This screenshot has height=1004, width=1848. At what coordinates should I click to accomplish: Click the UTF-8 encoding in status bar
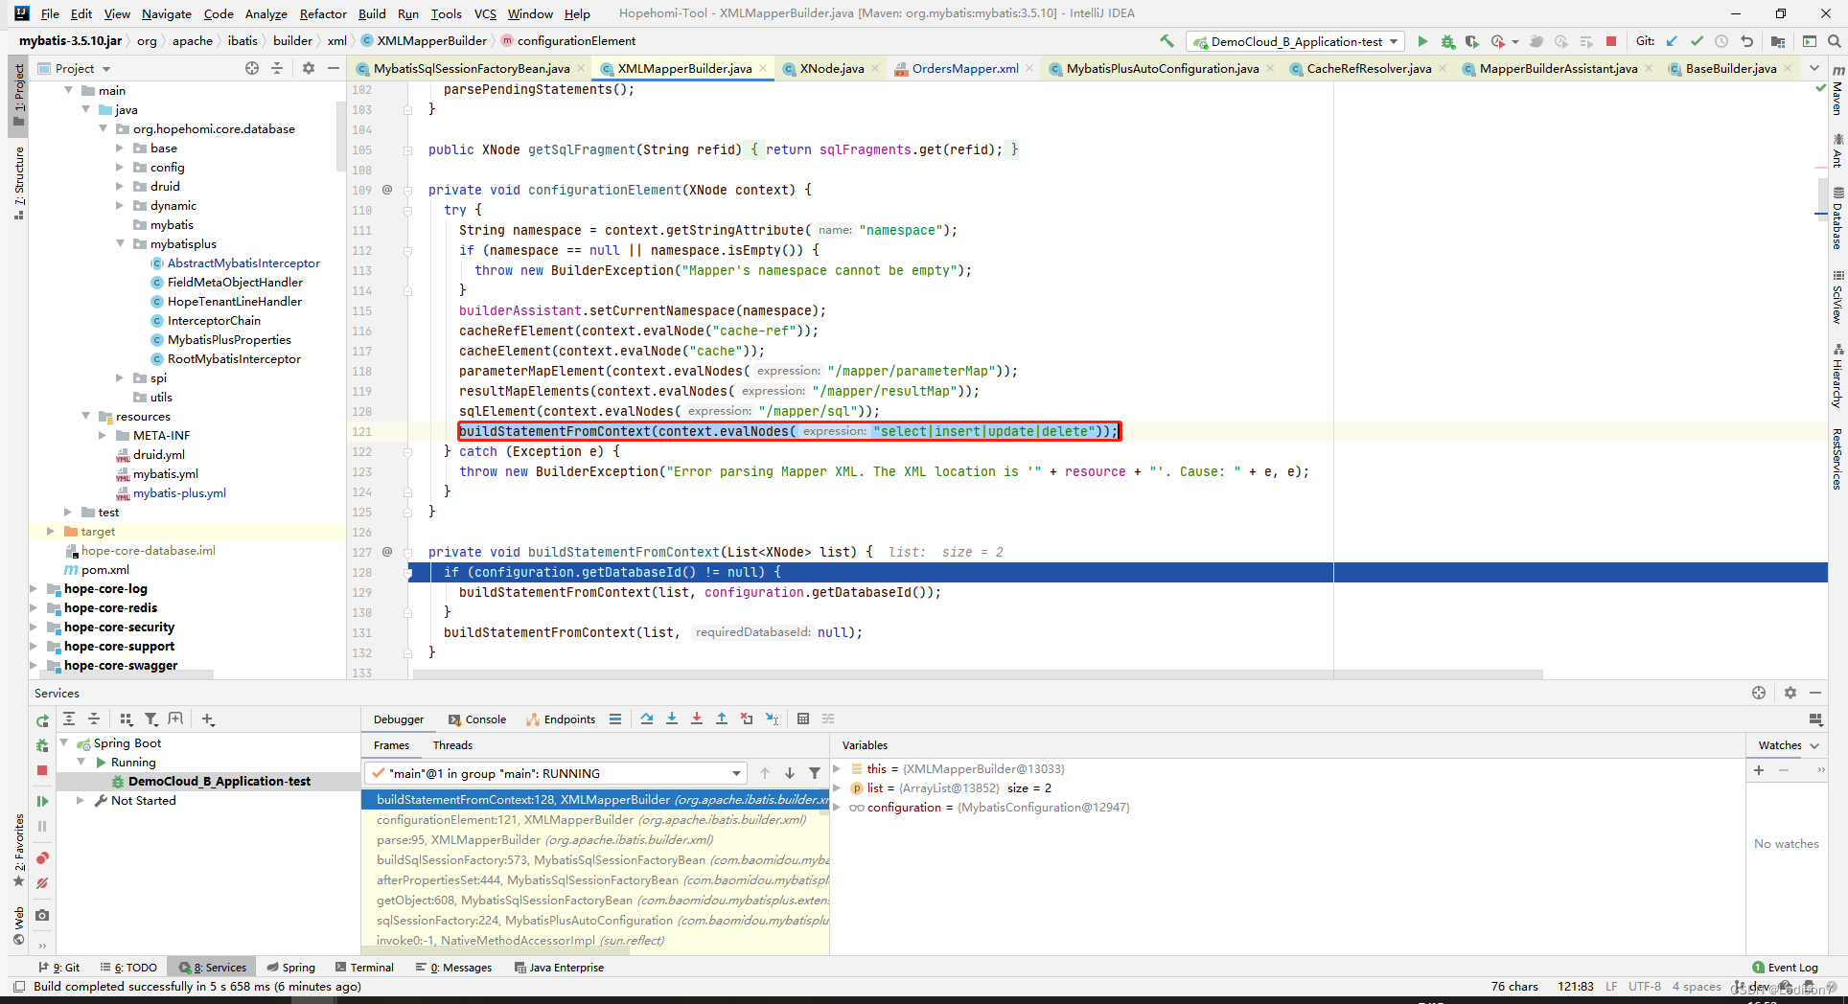tap(1645, 987)
